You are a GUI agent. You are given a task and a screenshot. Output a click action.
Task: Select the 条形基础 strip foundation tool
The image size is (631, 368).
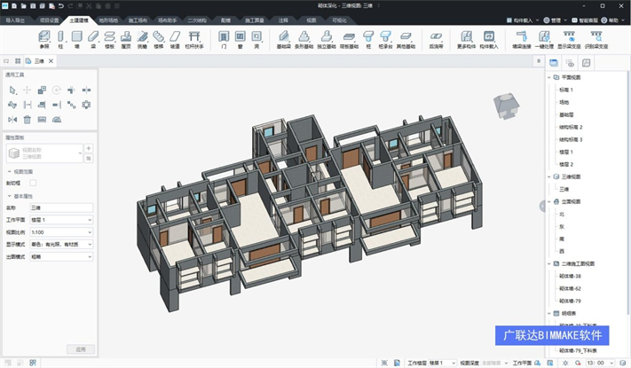304,40
